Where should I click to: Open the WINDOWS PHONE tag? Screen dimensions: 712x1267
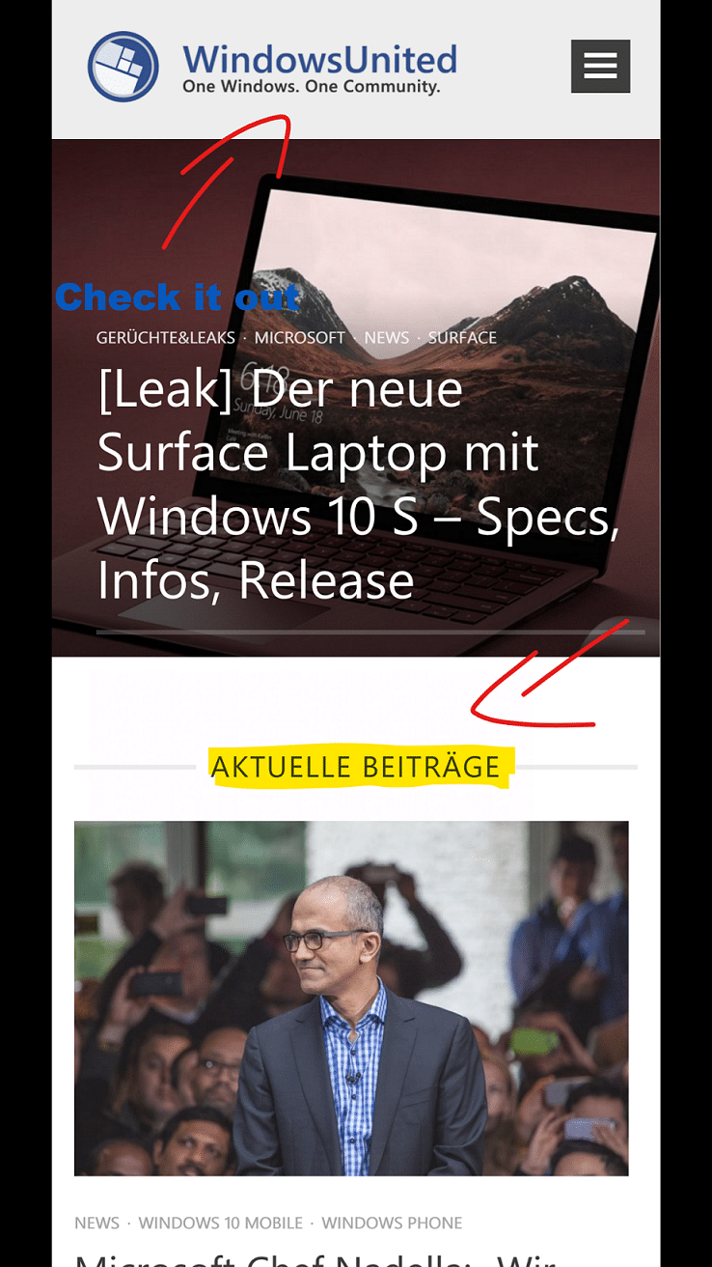click(392, 1224)
